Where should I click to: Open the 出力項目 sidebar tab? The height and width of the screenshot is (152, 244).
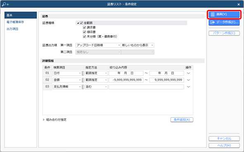click(x=12, y=29)
